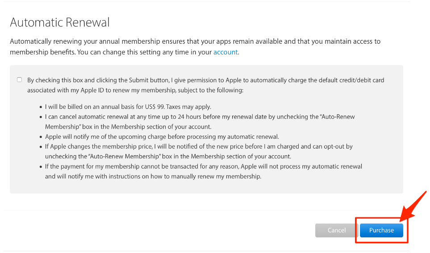430x253 pixels.
Task: Click the "By checking this box" permission text
Action: 205,85
